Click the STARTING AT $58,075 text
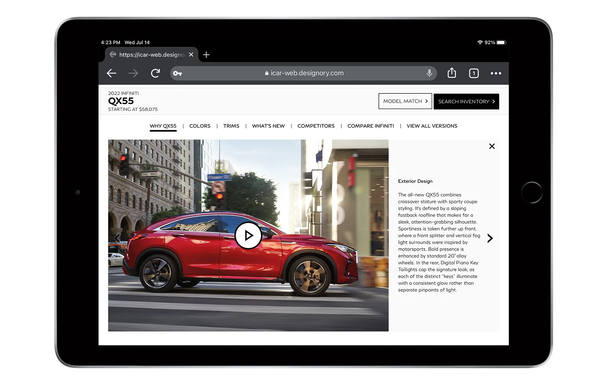Screen dimensions: 607x385 pos(133,109)
